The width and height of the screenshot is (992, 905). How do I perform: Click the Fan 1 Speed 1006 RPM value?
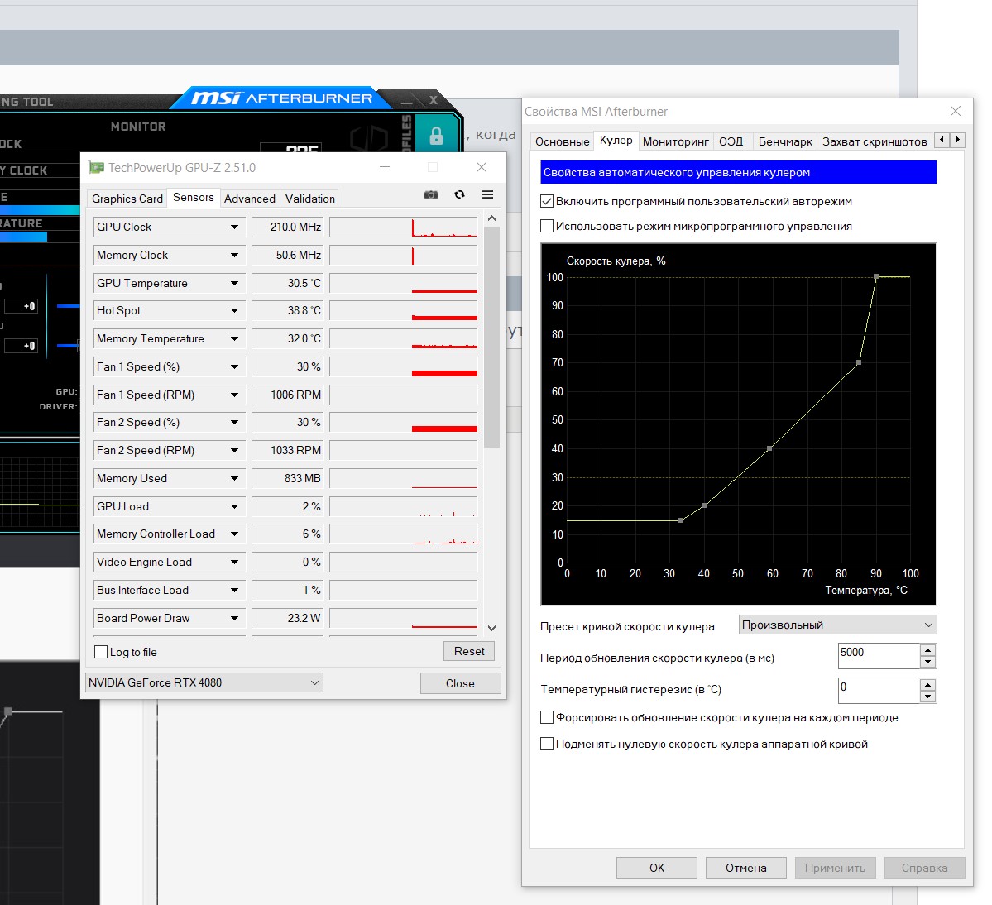click(288, 395)
